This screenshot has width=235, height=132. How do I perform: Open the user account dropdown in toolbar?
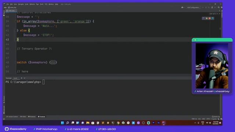(x=183, y=7)
